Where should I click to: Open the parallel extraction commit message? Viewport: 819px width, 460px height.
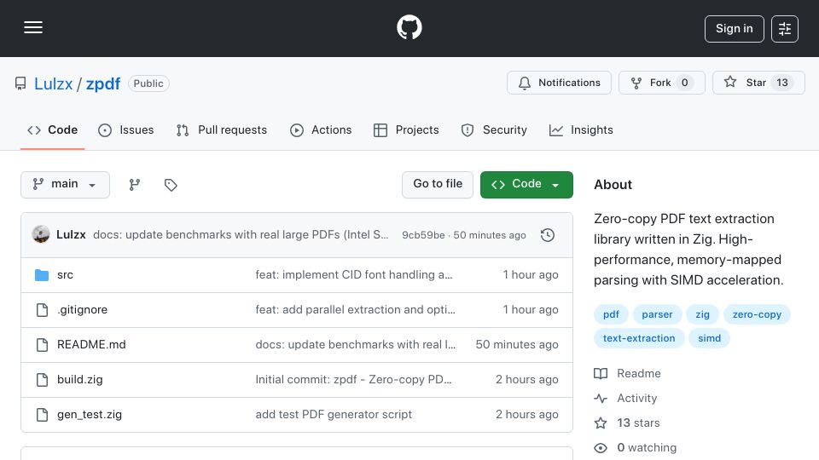tap(355, 310)
